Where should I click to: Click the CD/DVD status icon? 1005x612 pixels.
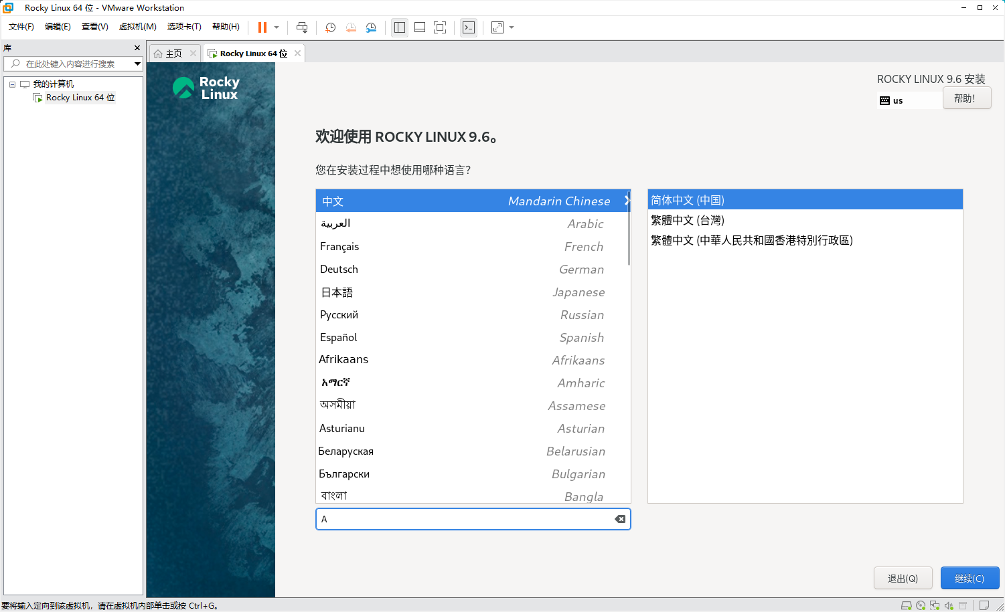920,605
